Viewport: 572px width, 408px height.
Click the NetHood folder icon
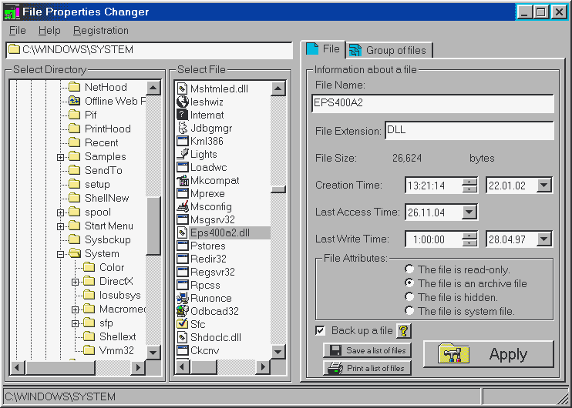point(75,87)
